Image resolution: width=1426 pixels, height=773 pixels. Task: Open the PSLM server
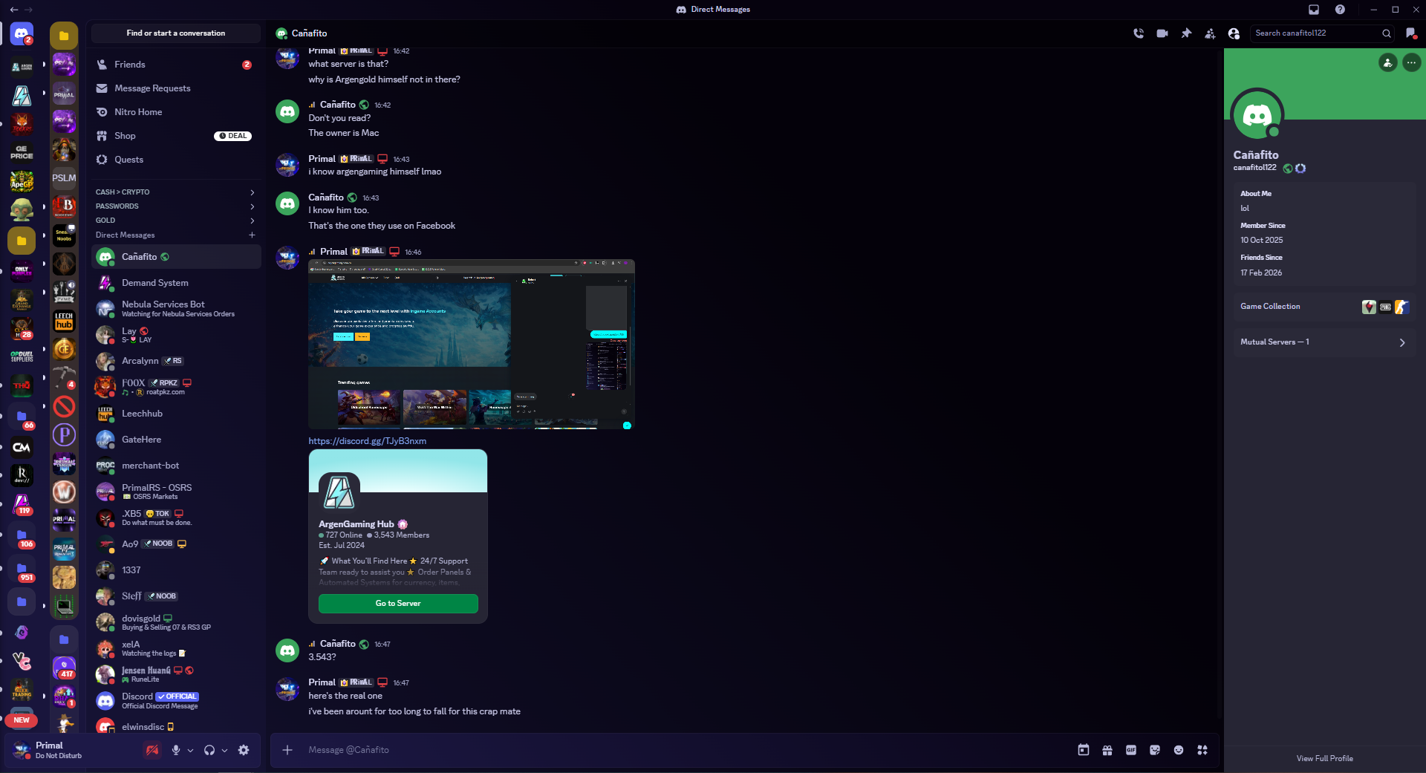[x=64, y=178]
